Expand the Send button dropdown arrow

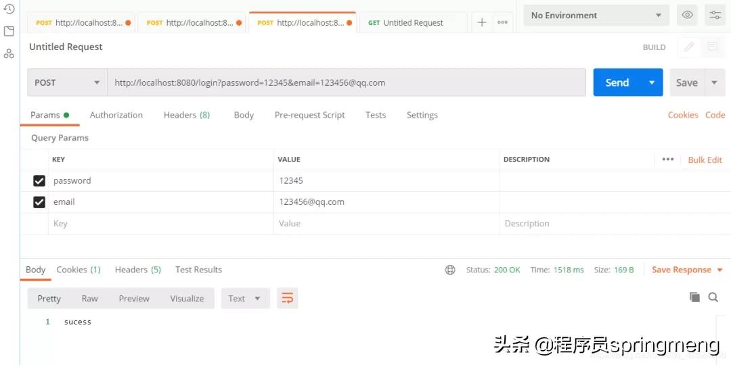point(652,82)
